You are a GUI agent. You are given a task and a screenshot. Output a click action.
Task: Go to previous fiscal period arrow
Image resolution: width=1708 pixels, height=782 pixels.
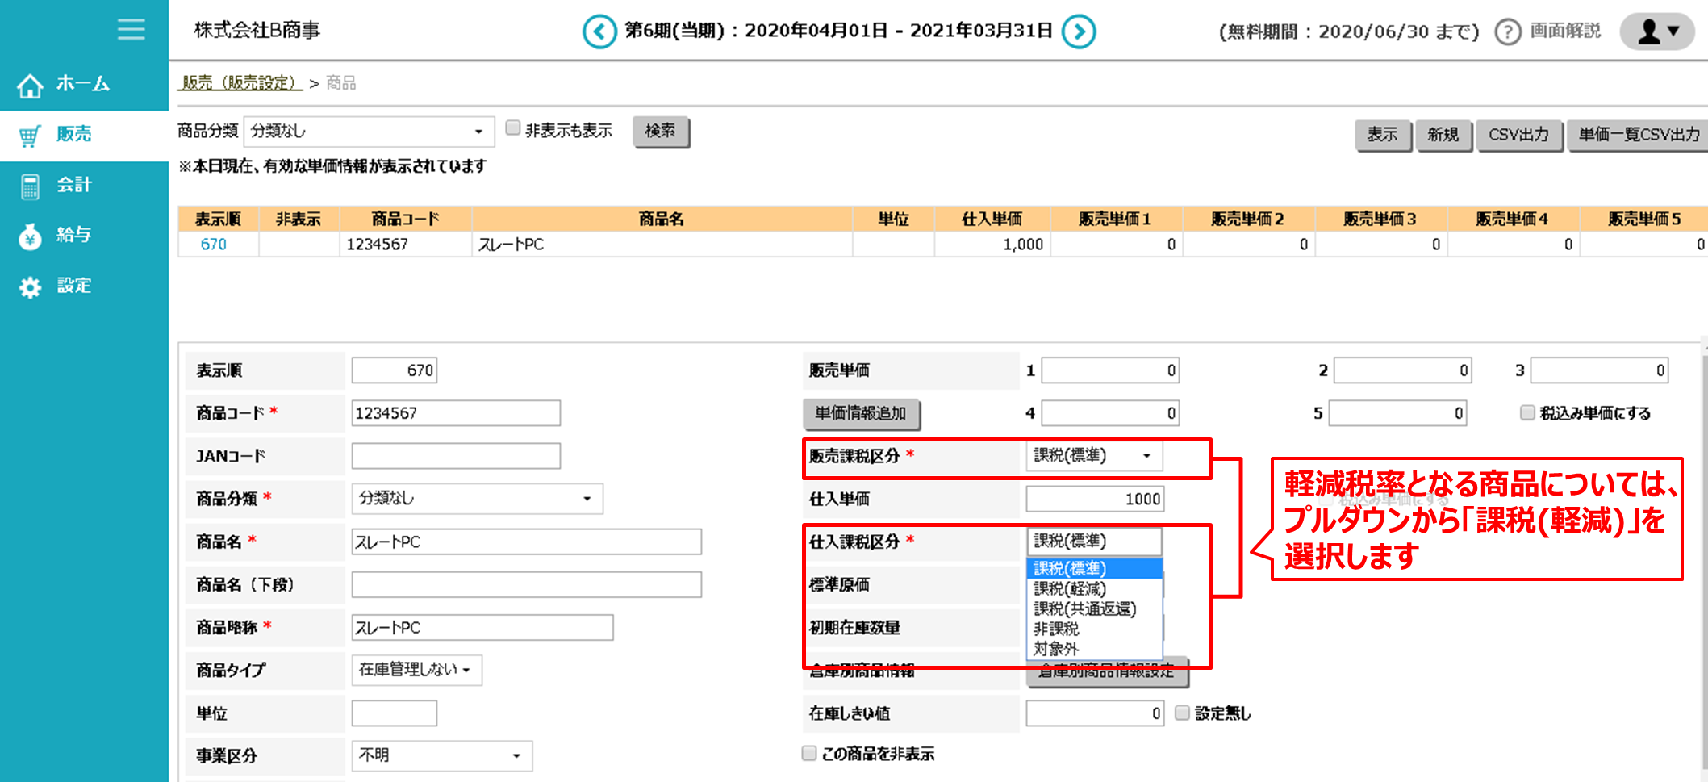click(x=599, y=32)
